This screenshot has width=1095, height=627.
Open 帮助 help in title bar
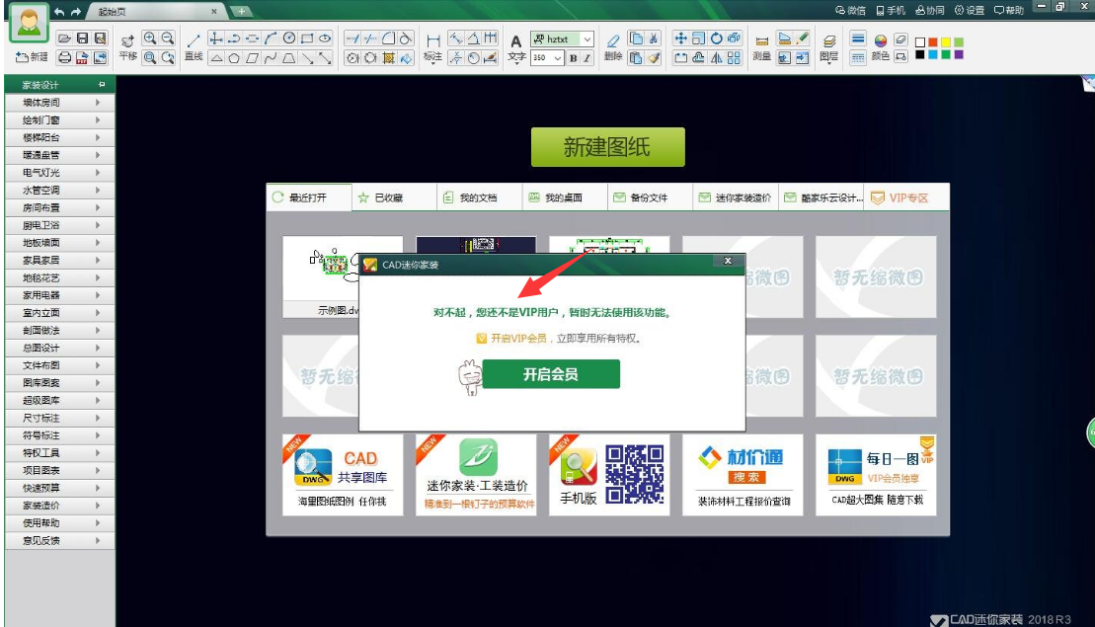point(1009,11)
